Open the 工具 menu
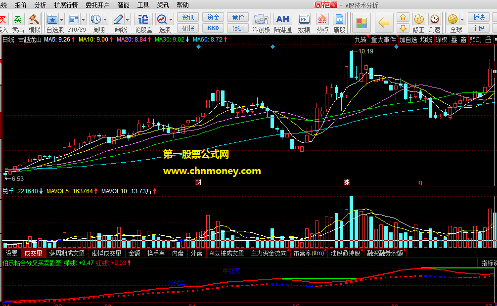Viewport: 497px width, 306px height. [x=143, y=5]
